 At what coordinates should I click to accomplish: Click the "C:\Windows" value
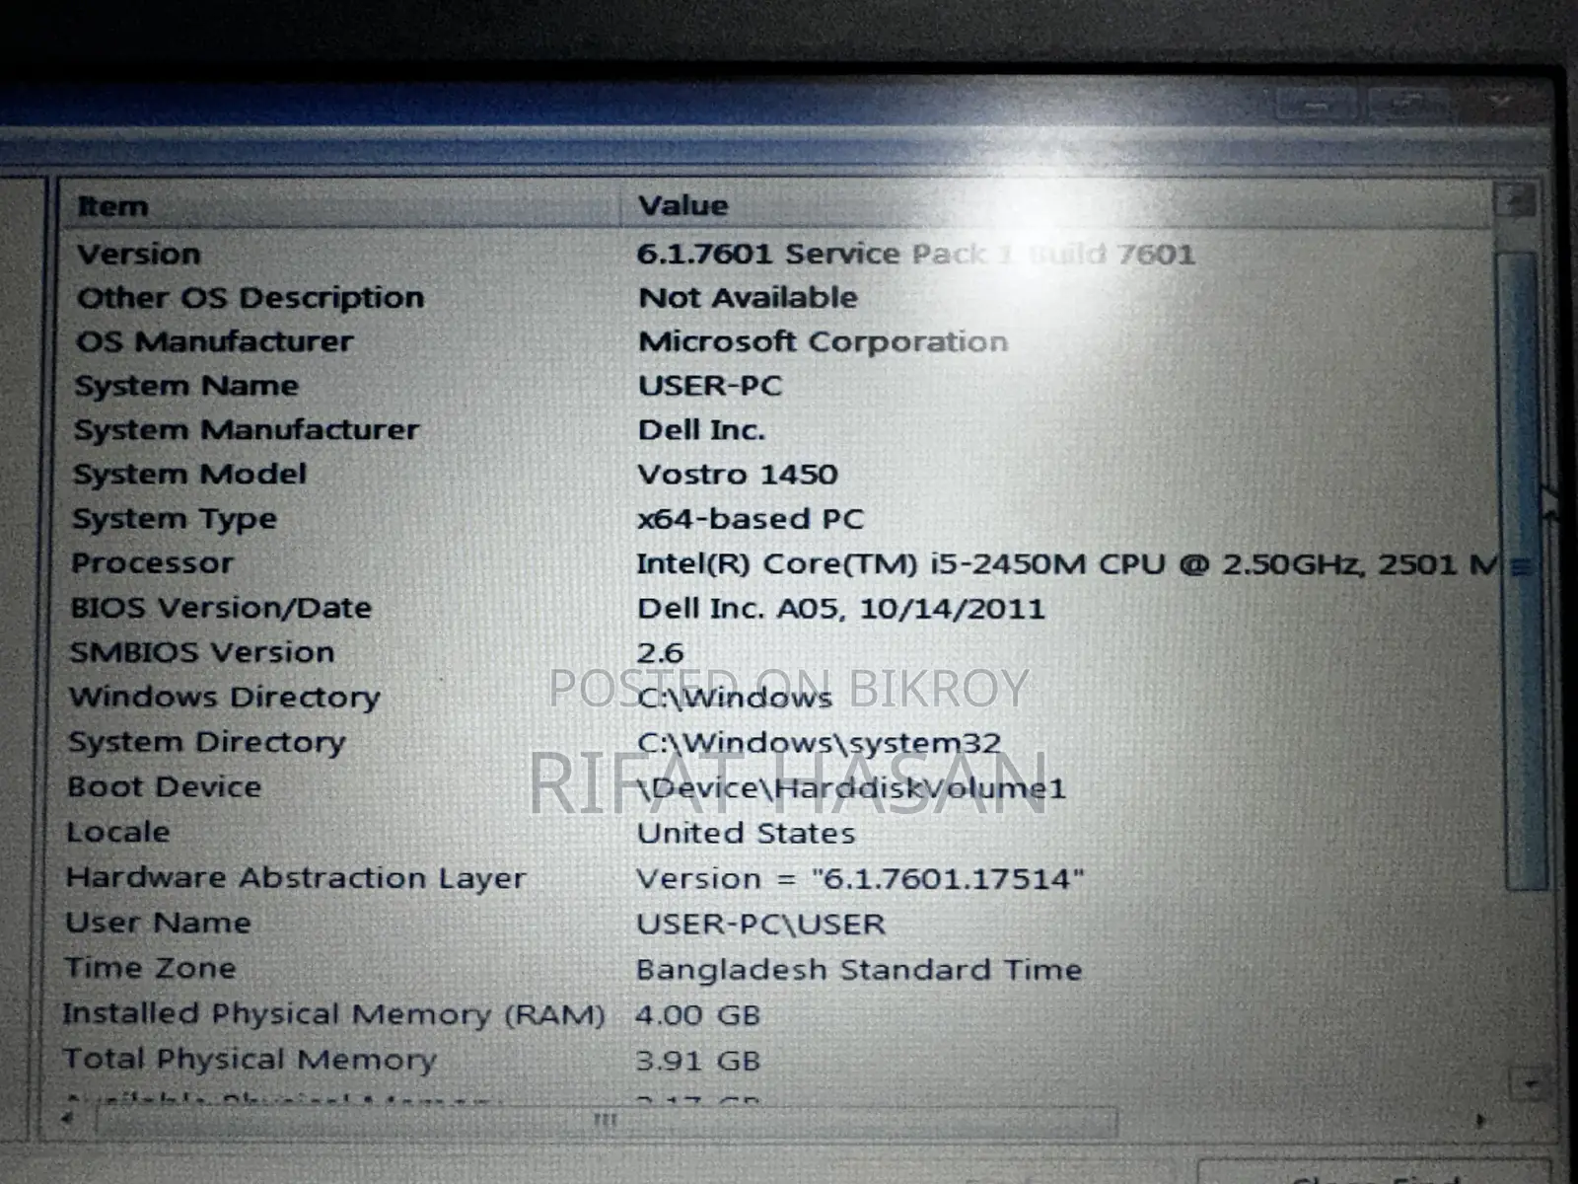735,699
